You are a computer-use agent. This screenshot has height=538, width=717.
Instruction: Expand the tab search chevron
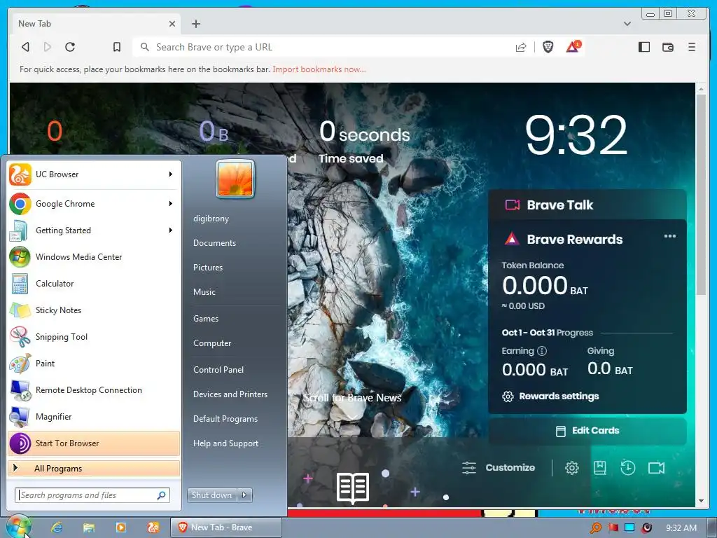point(627,24)
